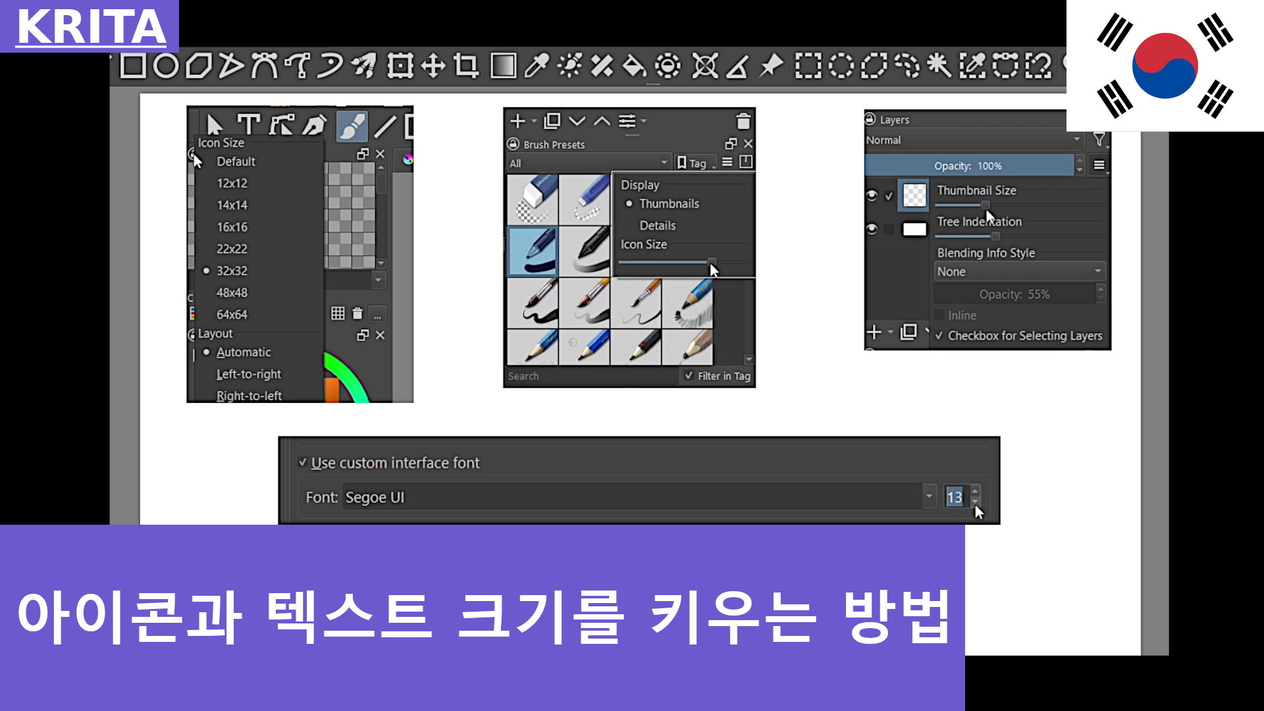Open the Segoe UI font dropdown

tap(639, 497)
